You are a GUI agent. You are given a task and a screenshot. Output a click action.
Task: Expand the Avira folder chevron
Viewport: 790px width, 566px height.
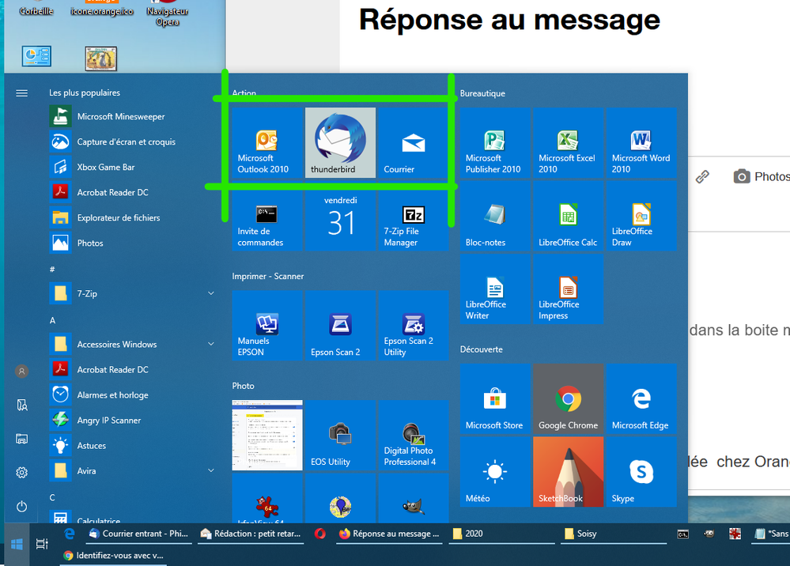[x=211, y=470]
